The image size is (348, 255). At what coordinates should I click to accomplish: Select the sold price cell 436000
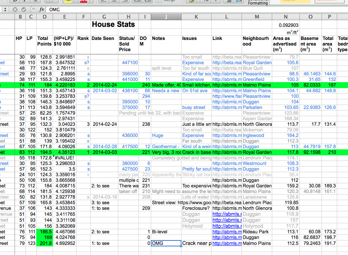[128, 136]
